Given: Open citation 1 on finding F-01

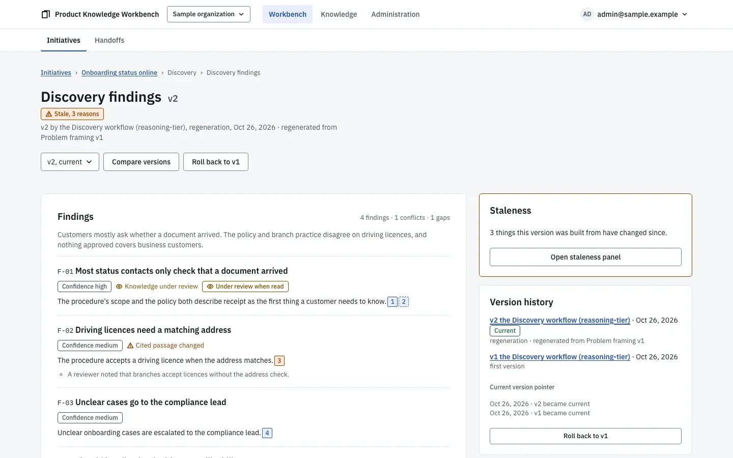Looking at the screenshot, I should 392,302.
